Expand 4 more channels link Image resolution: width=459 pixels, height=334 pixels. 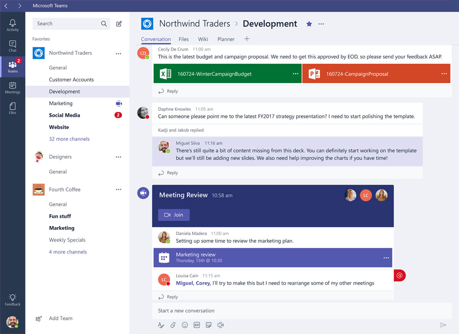pyautogui.click(x=68, y=252)
